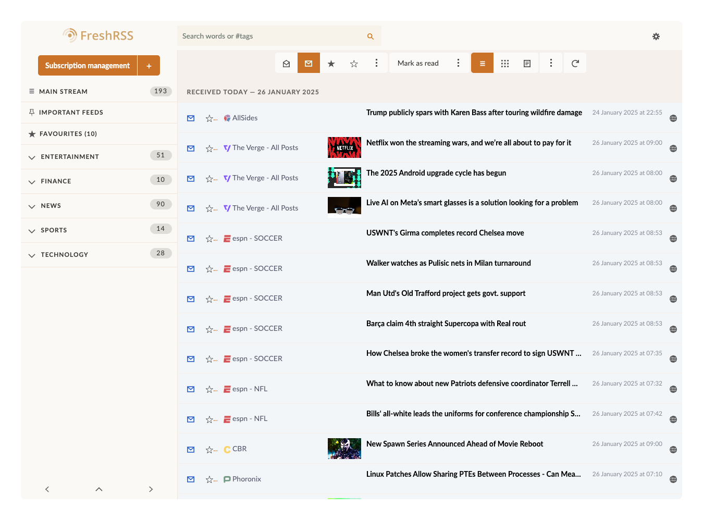703x520 pixels.
Task: Open FreshRSS settings via the gear icon
Action: (x=656, y=36)
